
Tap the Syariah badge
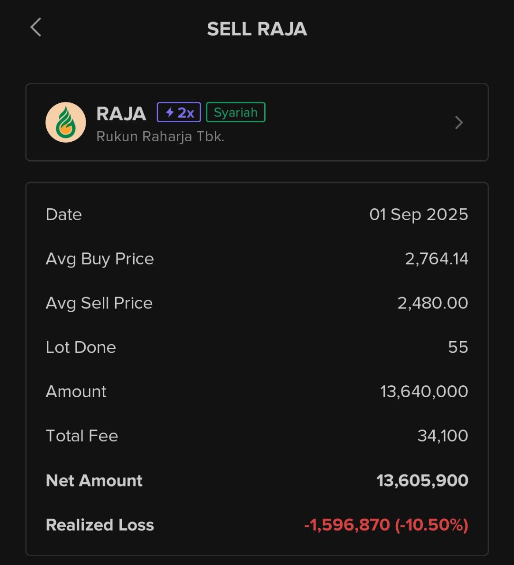coord(236,113)
